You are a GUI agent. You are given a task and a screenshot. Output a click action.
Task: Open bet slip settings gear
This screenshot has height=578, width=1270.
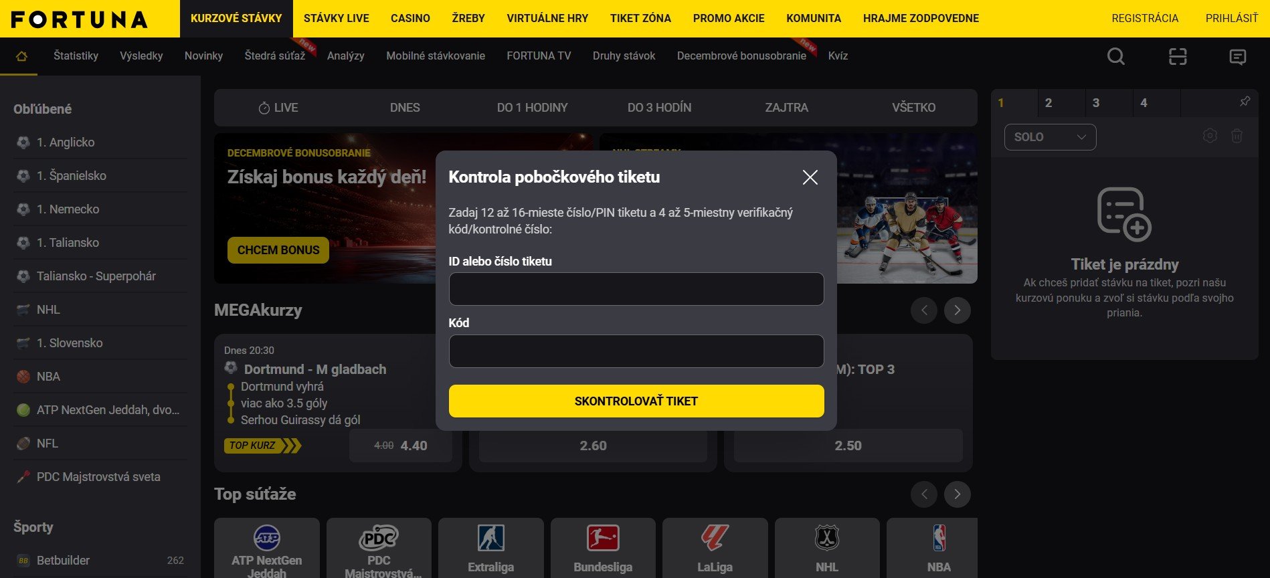(1210, 136)
